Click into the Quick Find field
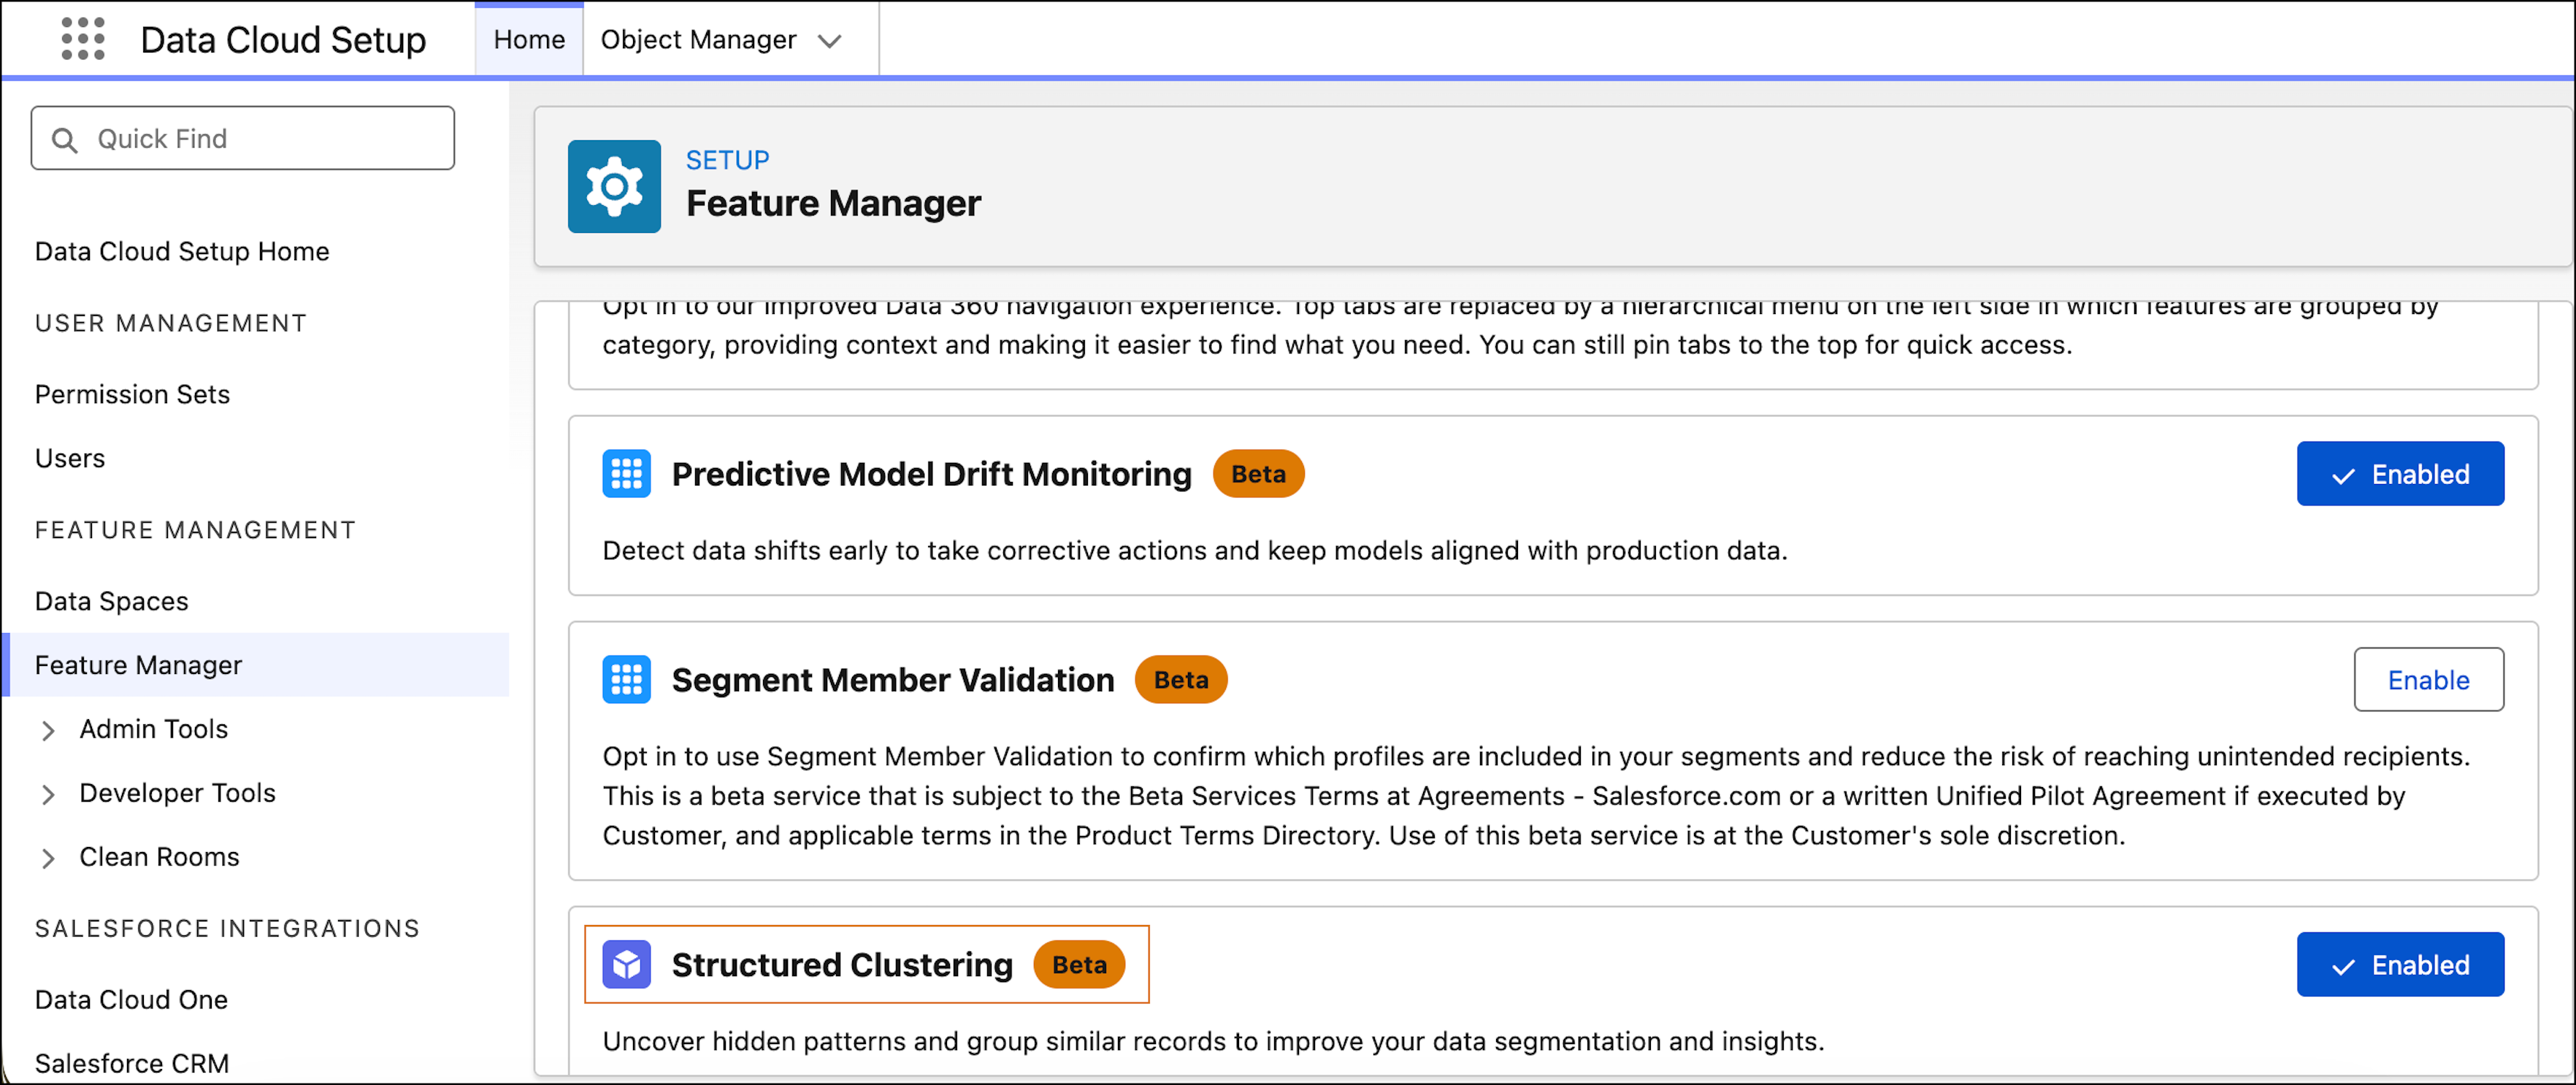Screen dimensions: 2576x1085 coord(243,138)
